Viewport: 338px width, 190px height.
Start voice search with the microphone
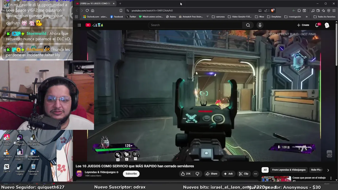point(260,25)
